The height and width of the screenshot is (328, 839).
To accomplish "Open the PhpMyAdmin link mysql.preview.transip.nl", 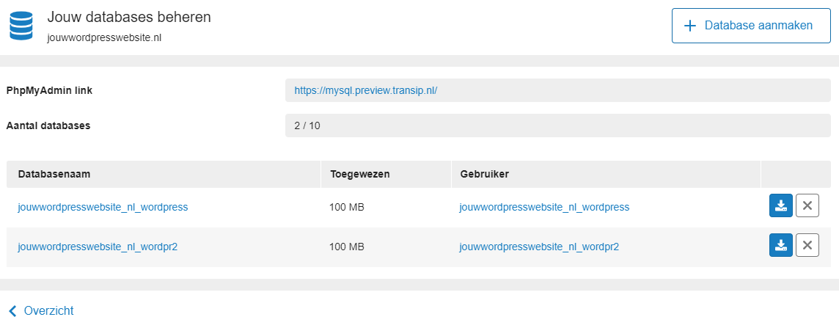I will (x=366, y=90).
